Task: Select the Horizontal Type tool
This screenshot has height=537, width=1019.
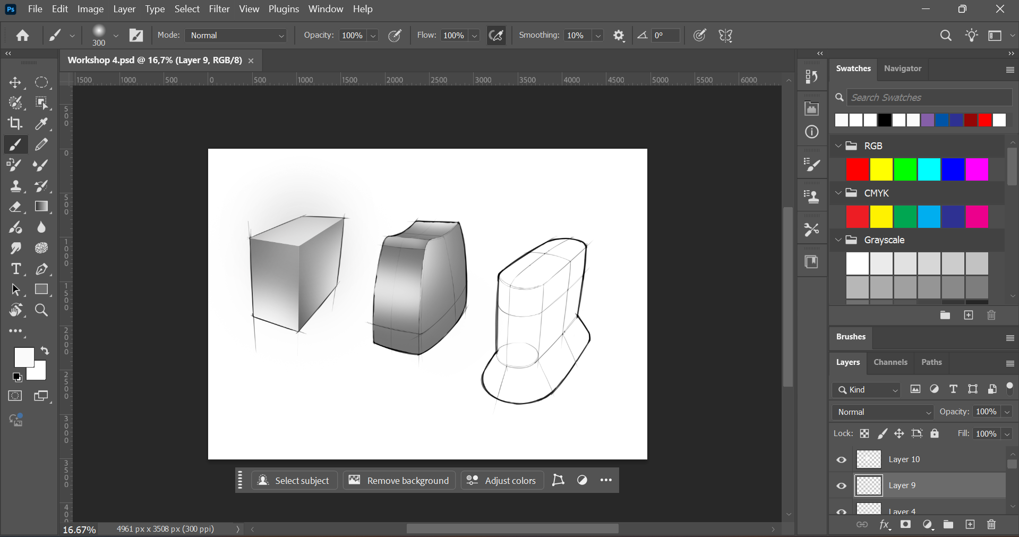Action: coord(15,269)
